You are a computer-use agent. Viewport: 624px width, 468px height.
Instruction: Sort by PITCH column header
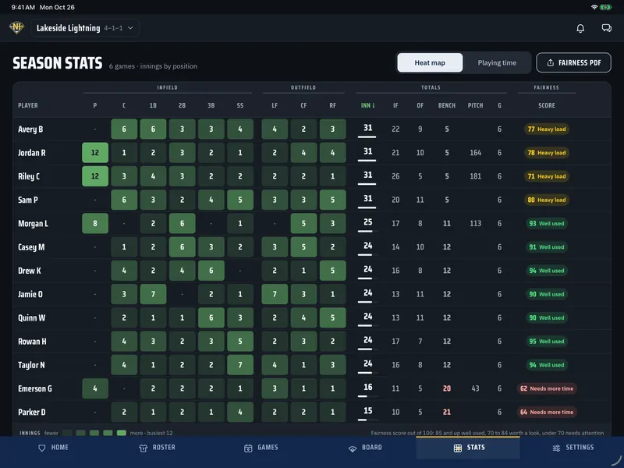tap(475, 105)
